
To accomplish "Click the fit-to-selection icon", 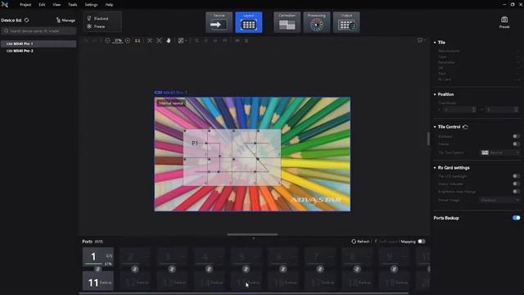I will tap(159, 40).
